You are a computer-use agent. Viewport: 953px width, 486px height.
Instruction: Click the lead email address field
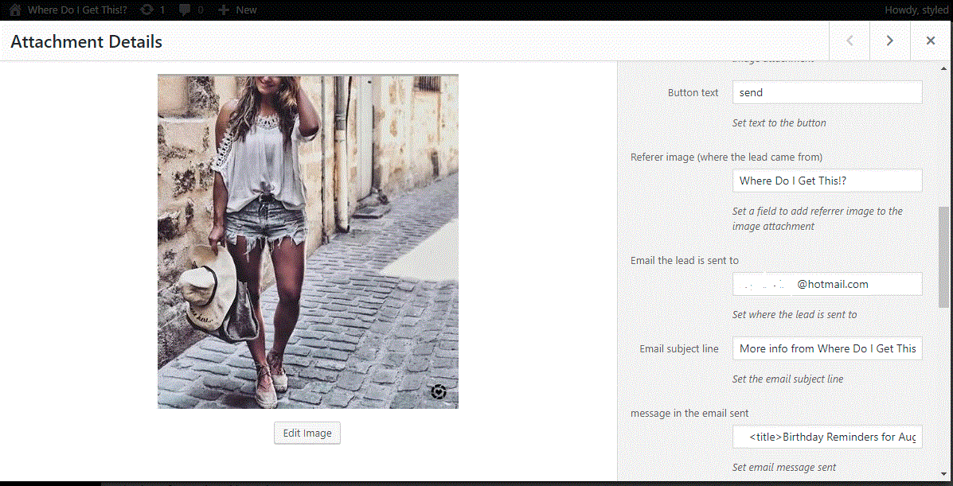pos(827,284)
